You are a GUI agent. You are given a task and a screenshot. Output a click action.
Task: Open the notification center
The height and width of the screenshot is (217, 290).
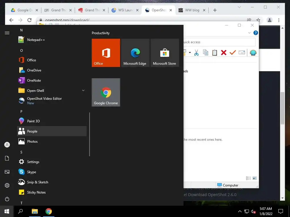click(281, 211)
